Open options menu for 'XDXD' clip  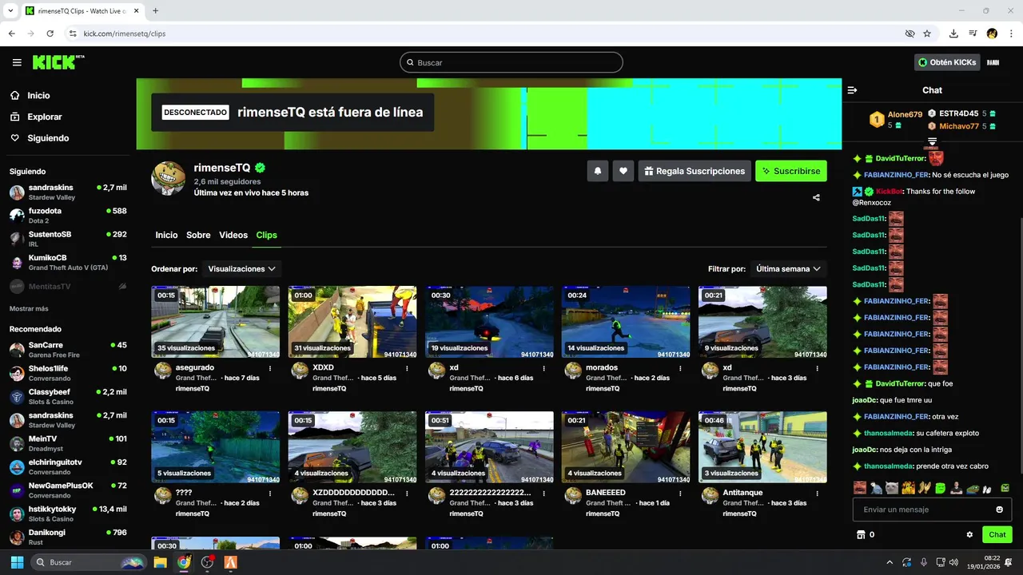point(408,368)
